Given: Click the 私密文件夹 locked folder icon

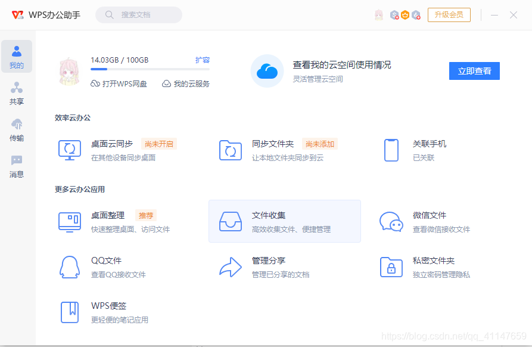Looking at the screenshot, I should (x=391, y=267).
